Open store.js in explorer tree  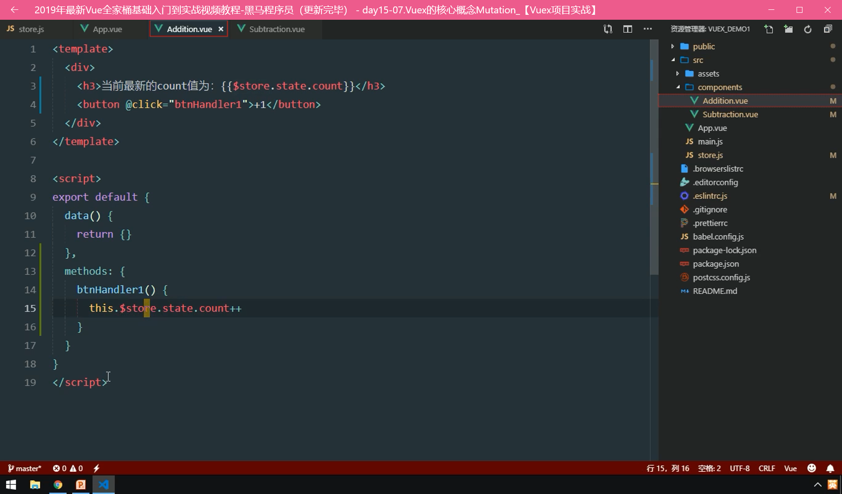click(x=750, y=155)
